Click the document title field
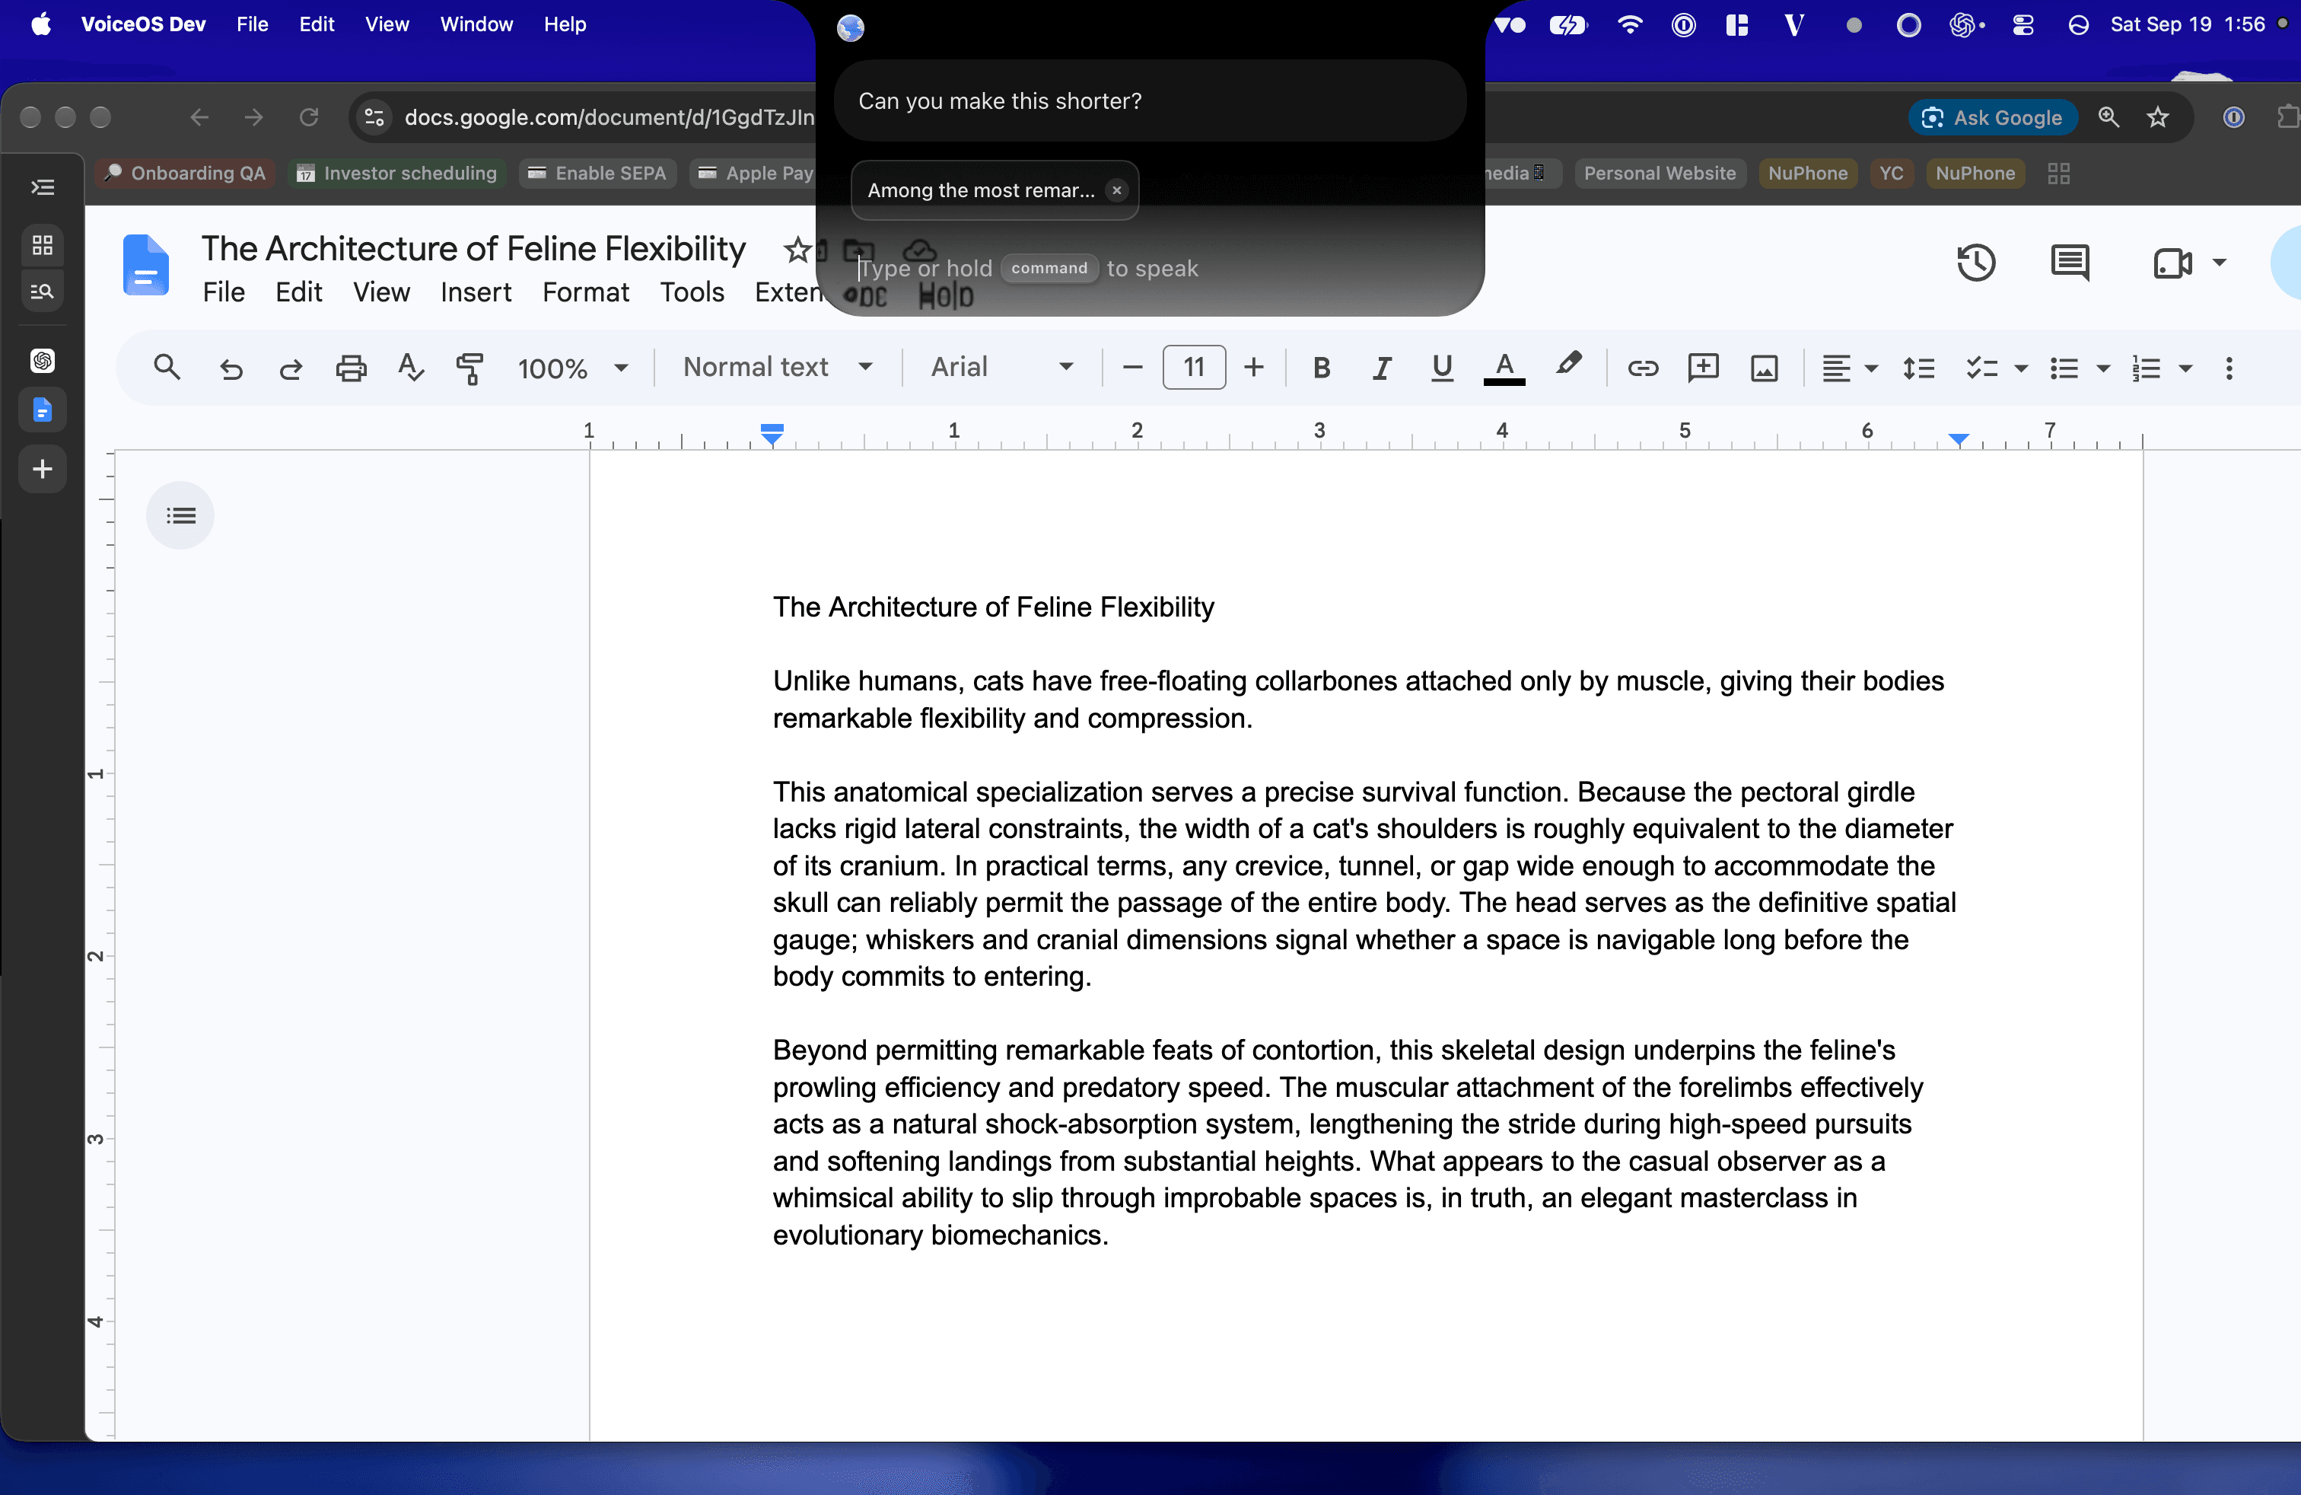This screenshot has width=2301, height=1495. coord(474,248)
